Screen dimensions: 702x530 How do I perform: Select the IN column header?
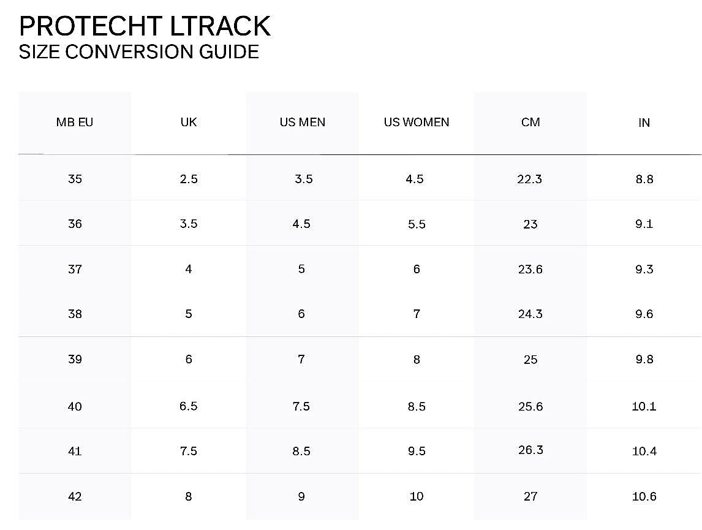click(644, 123)
